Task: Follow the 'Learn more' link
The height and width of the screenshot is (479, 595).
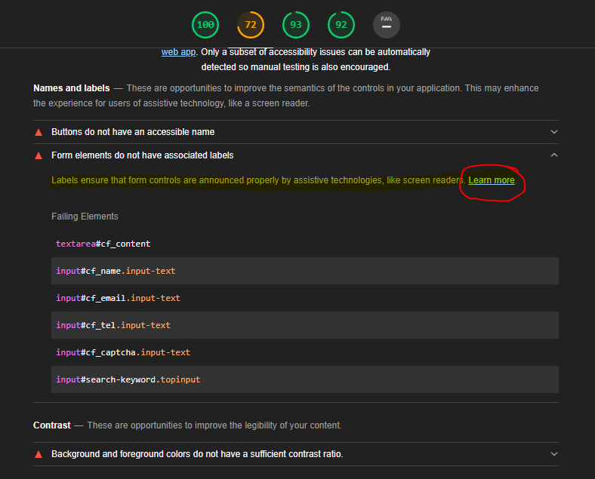Action: 492,181
